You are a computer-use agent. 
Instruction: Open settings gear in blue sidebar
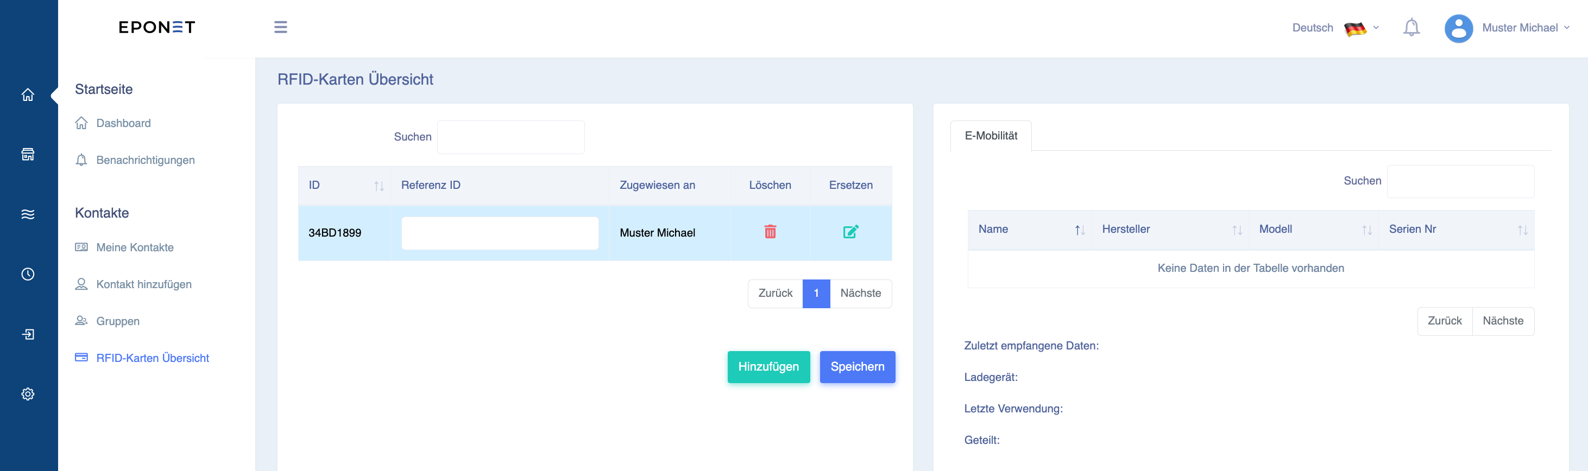pos(28,394)
